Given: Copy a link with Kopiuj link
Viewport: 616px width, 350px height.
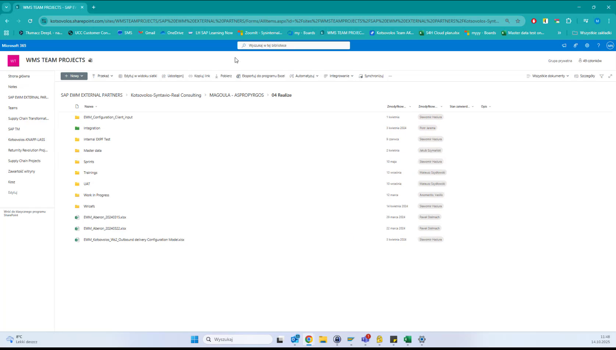Looking at the screenshot, I should (x=199, y=76).
